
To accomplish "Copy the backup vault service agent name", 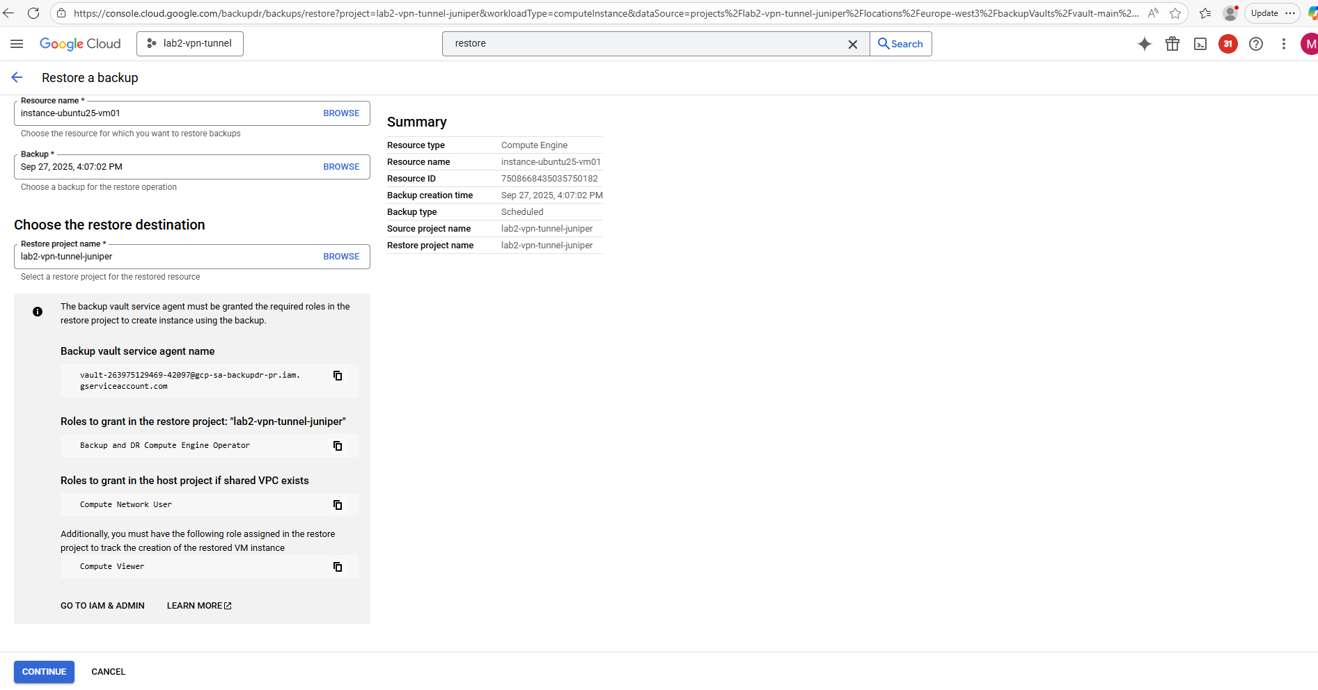I will click(338, 376).
